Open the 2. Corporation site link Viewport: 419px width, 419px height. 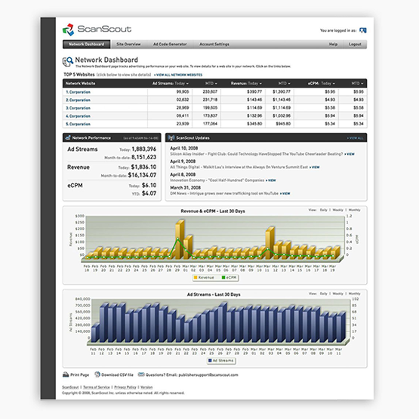coord(79,100)
